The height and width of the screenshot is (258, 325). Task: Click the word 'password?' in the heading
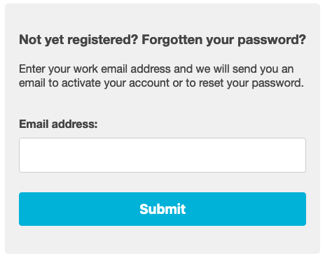272,40
